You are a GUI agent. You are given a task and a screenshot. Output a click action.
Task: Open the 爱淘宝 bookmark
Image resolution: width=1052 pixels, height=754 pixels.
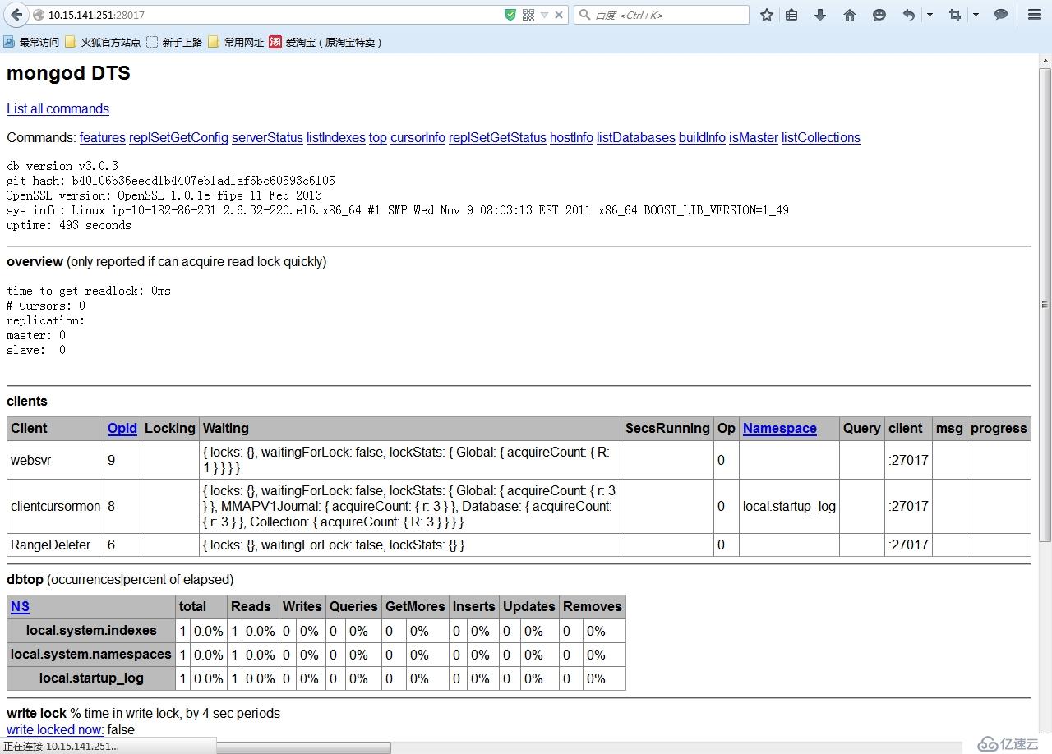(x=325, y=42)
